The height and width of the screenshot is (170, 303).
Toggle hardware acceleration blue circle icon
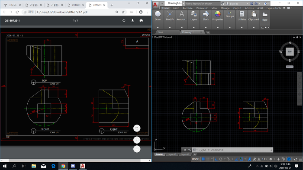pyautogui.click(x=289, y=159)
